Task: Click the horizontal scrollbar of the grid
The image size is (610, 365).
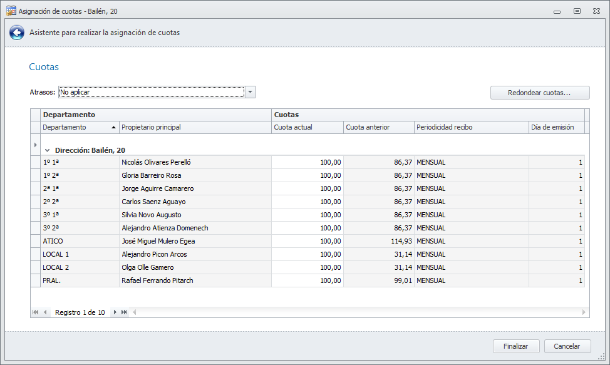Action: coord(357,312)
